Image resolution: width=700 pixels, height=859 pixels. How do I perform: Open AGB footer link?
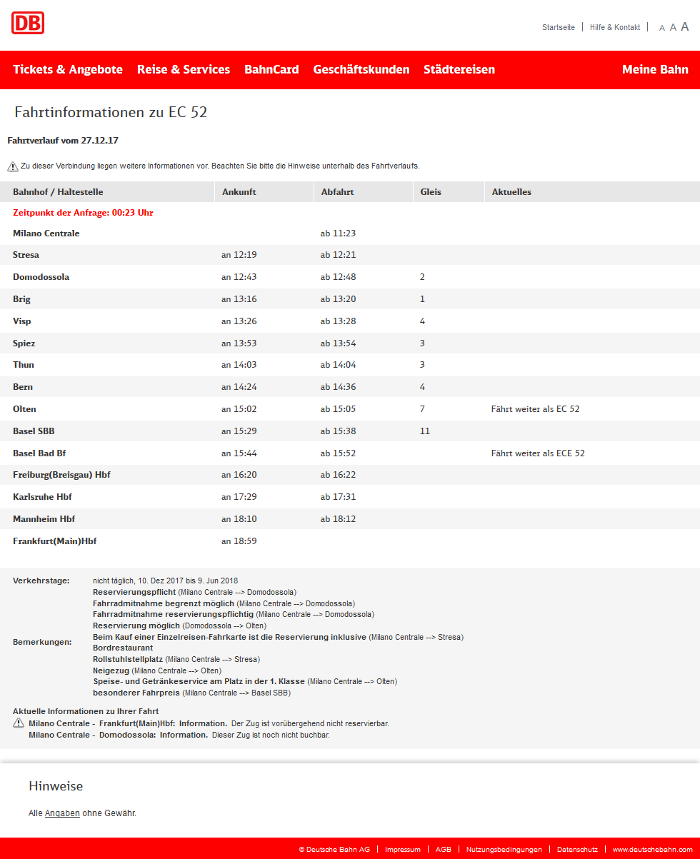[x=444, y=850]
